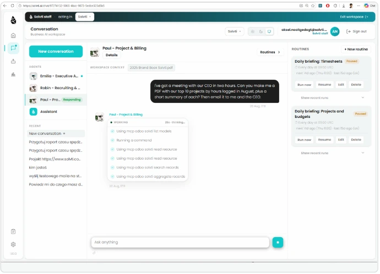Open recent 'Powiedz mi do czego masz d..'
The image size is (380, 274).
click(56, 184)
